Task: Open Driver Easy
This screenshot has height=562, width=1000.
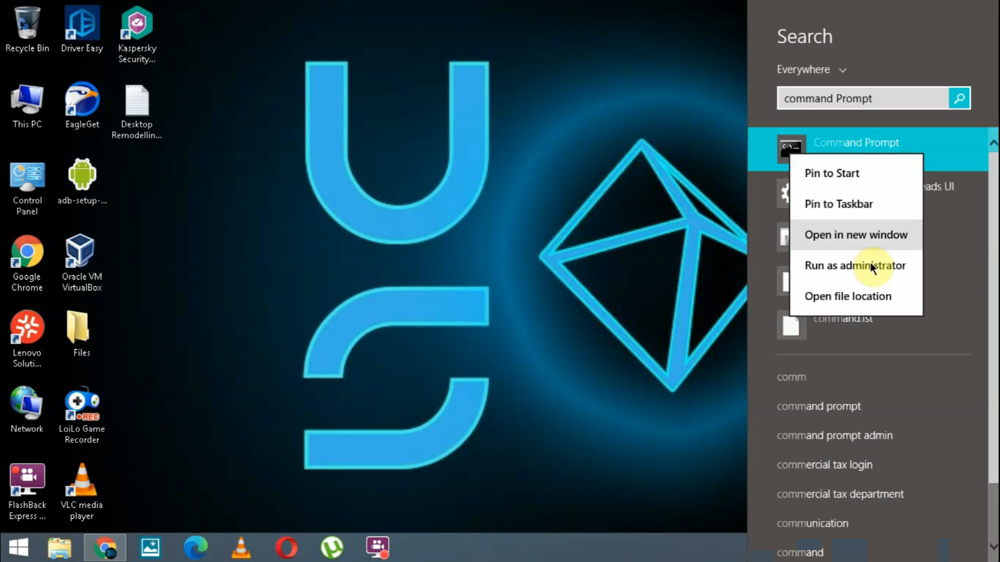Action: 81,22
